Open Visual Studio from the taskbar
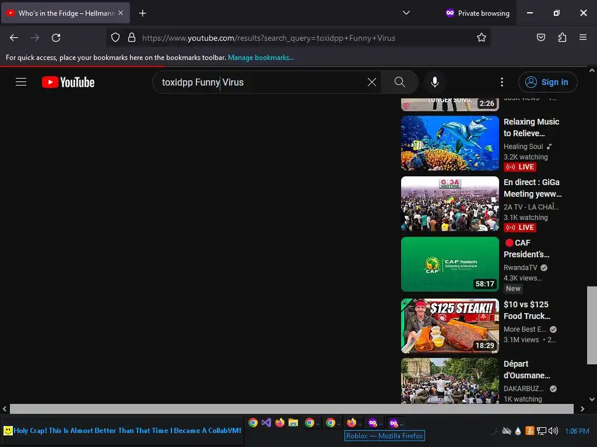 pos(266,423)
